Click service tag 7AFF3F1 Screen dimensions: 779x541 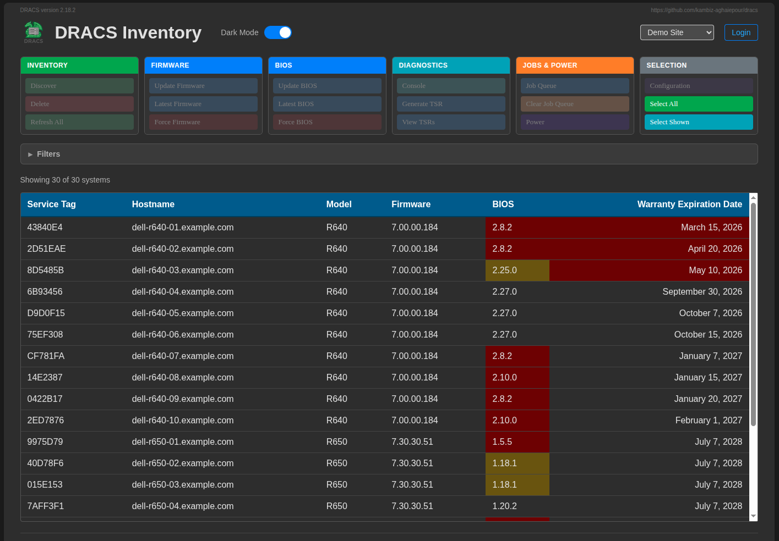click(46, 506)
